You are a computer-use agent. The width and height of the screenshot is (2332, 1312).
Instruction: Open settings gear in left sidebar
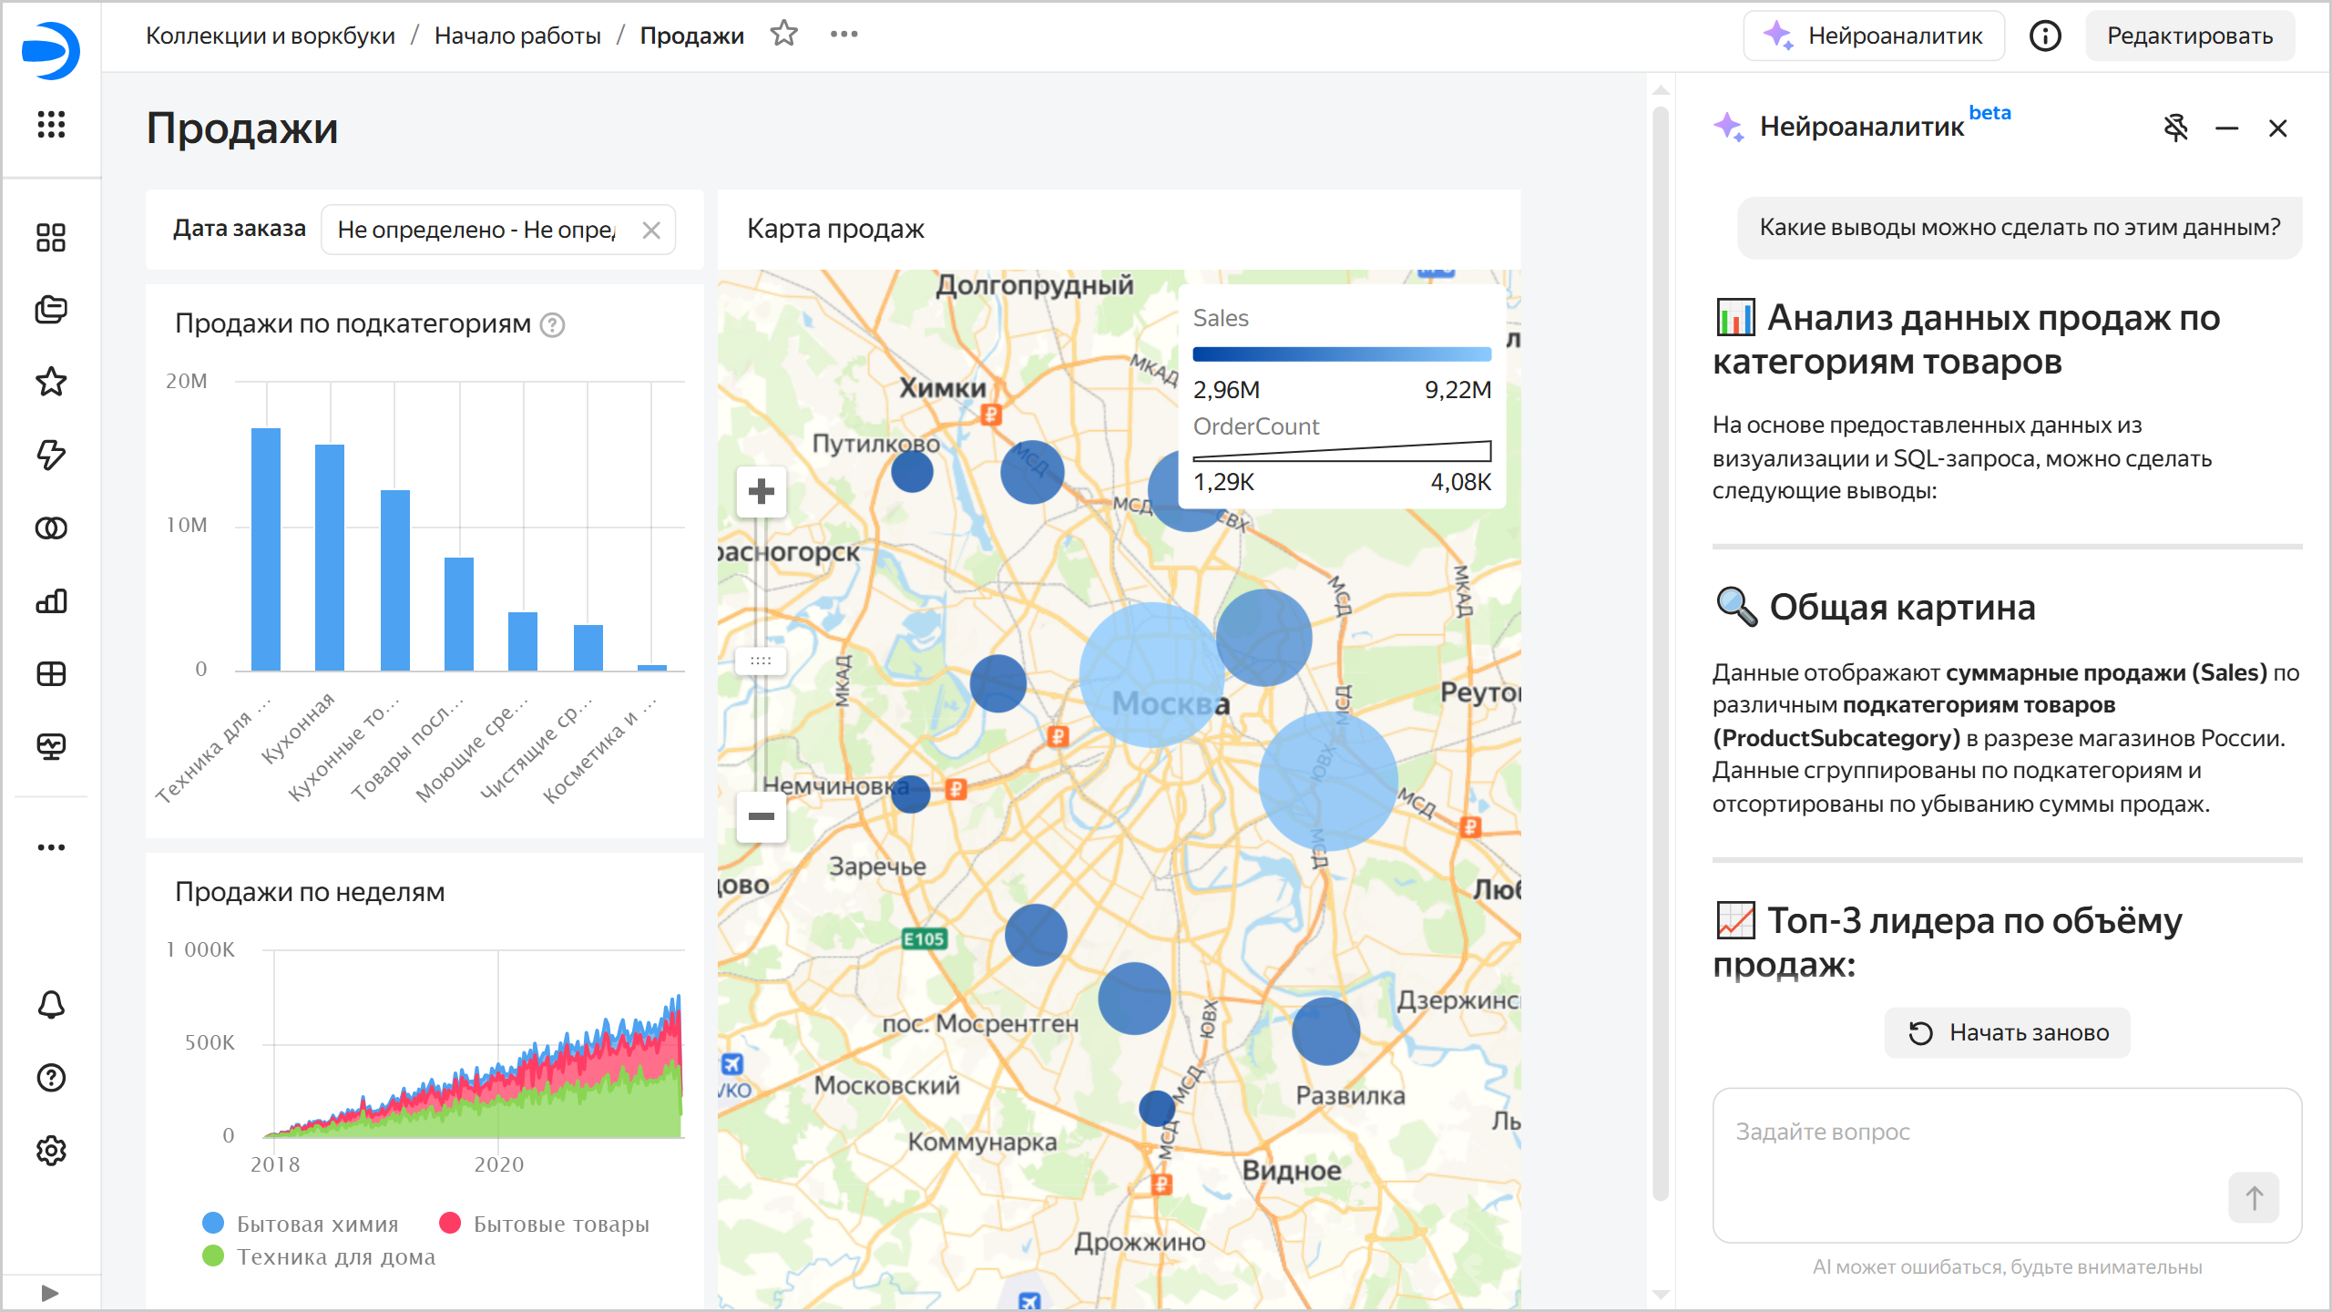tap(51, 1151)
